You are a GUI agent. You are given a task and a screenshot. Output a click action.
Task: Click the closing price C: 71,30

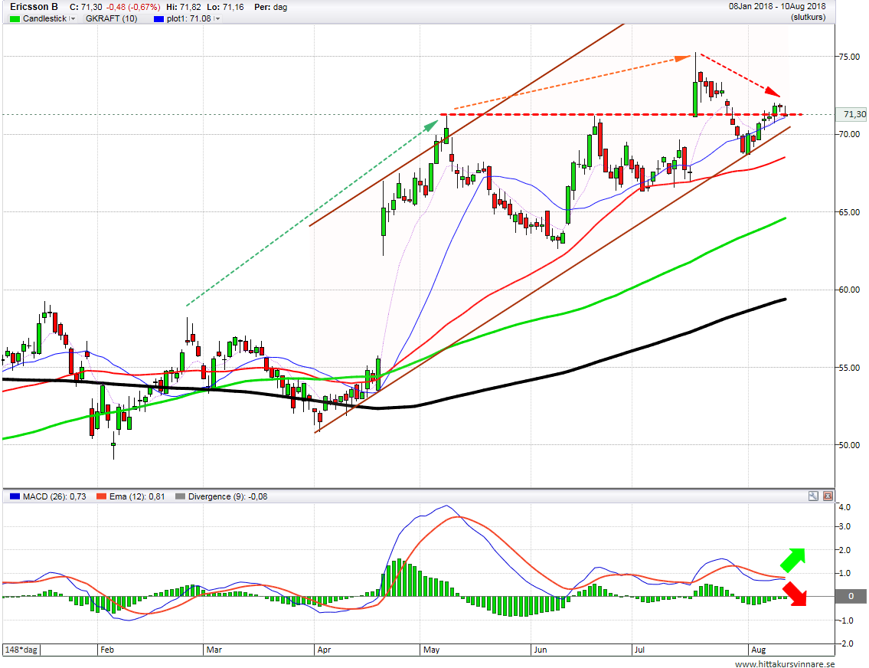86,7
